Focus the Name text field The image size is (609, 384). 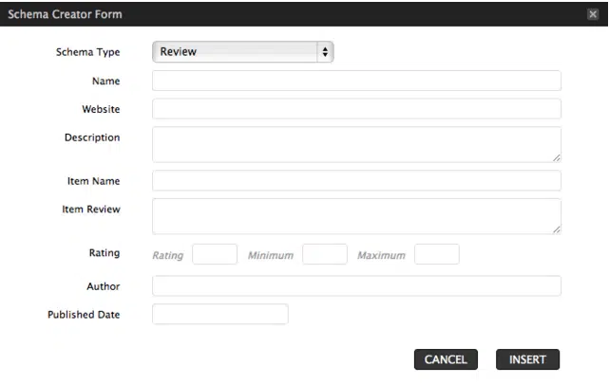tap(356, 81)
